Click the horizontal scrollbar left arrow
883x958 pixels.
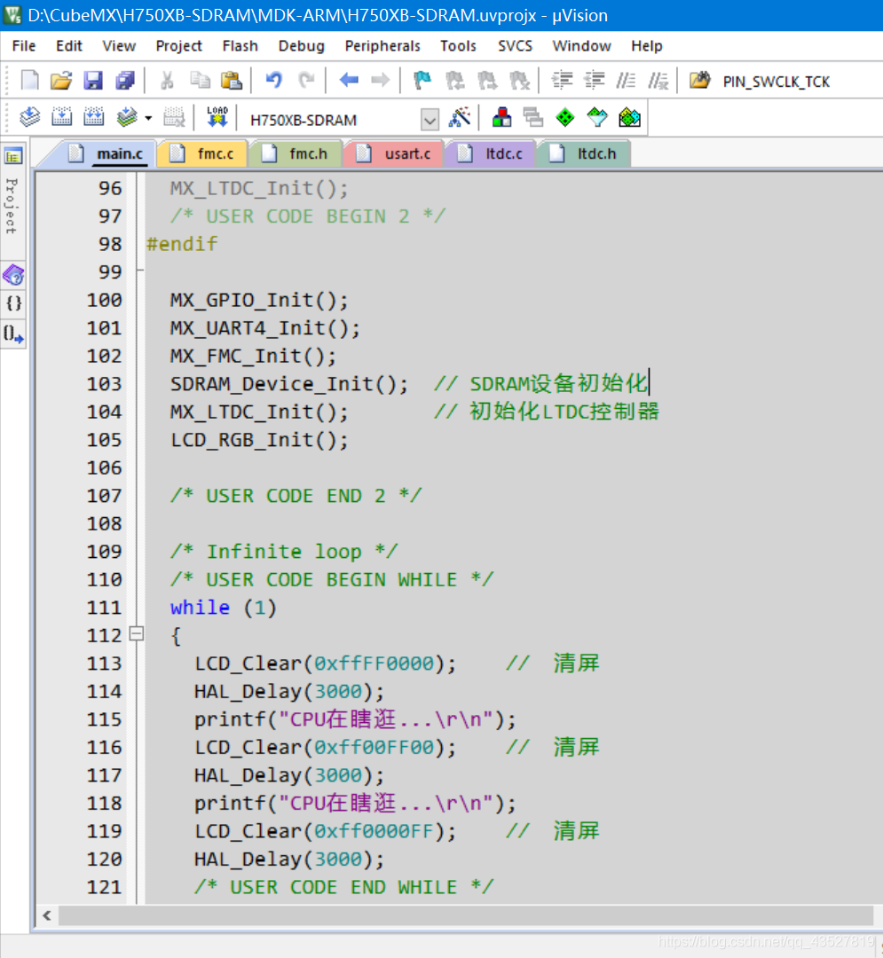[x=47, y=915]
